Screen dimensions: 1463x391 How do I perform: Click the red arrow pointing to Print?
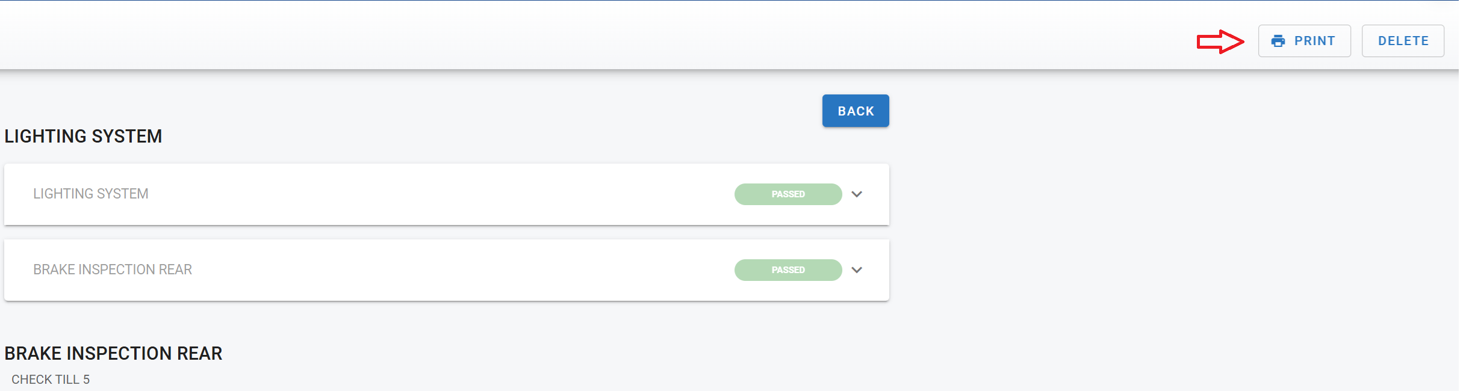(1220, 42)
